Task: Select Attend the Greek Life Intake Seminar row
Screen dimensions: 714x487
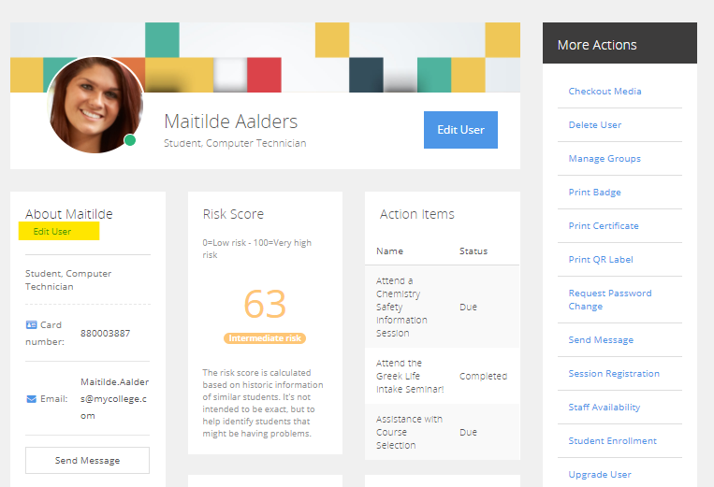Action: click(442, 376)
